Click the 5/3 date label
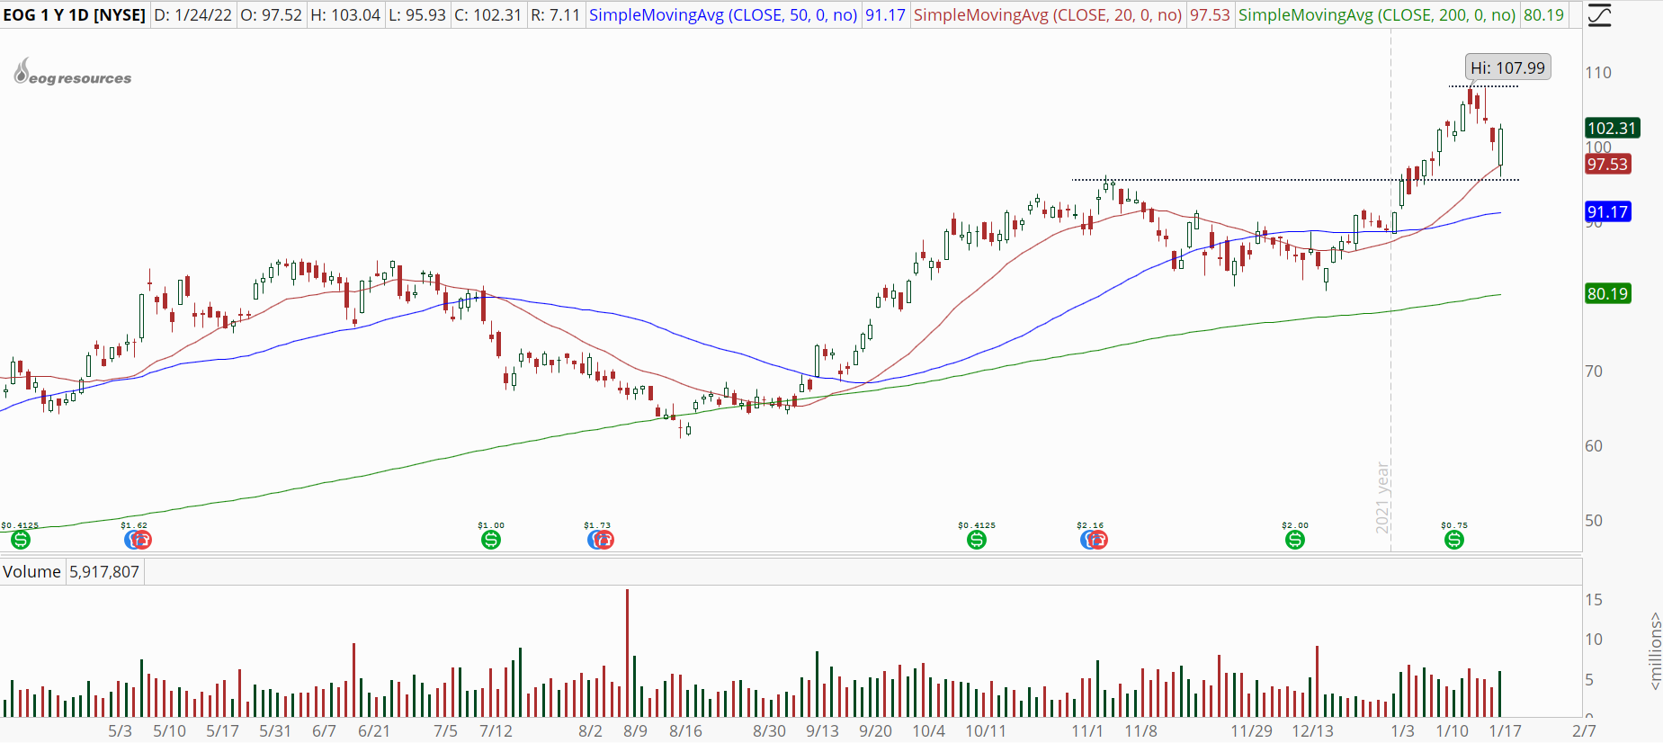The height and width of the screenshot is (743, 1663). [120, 731]
